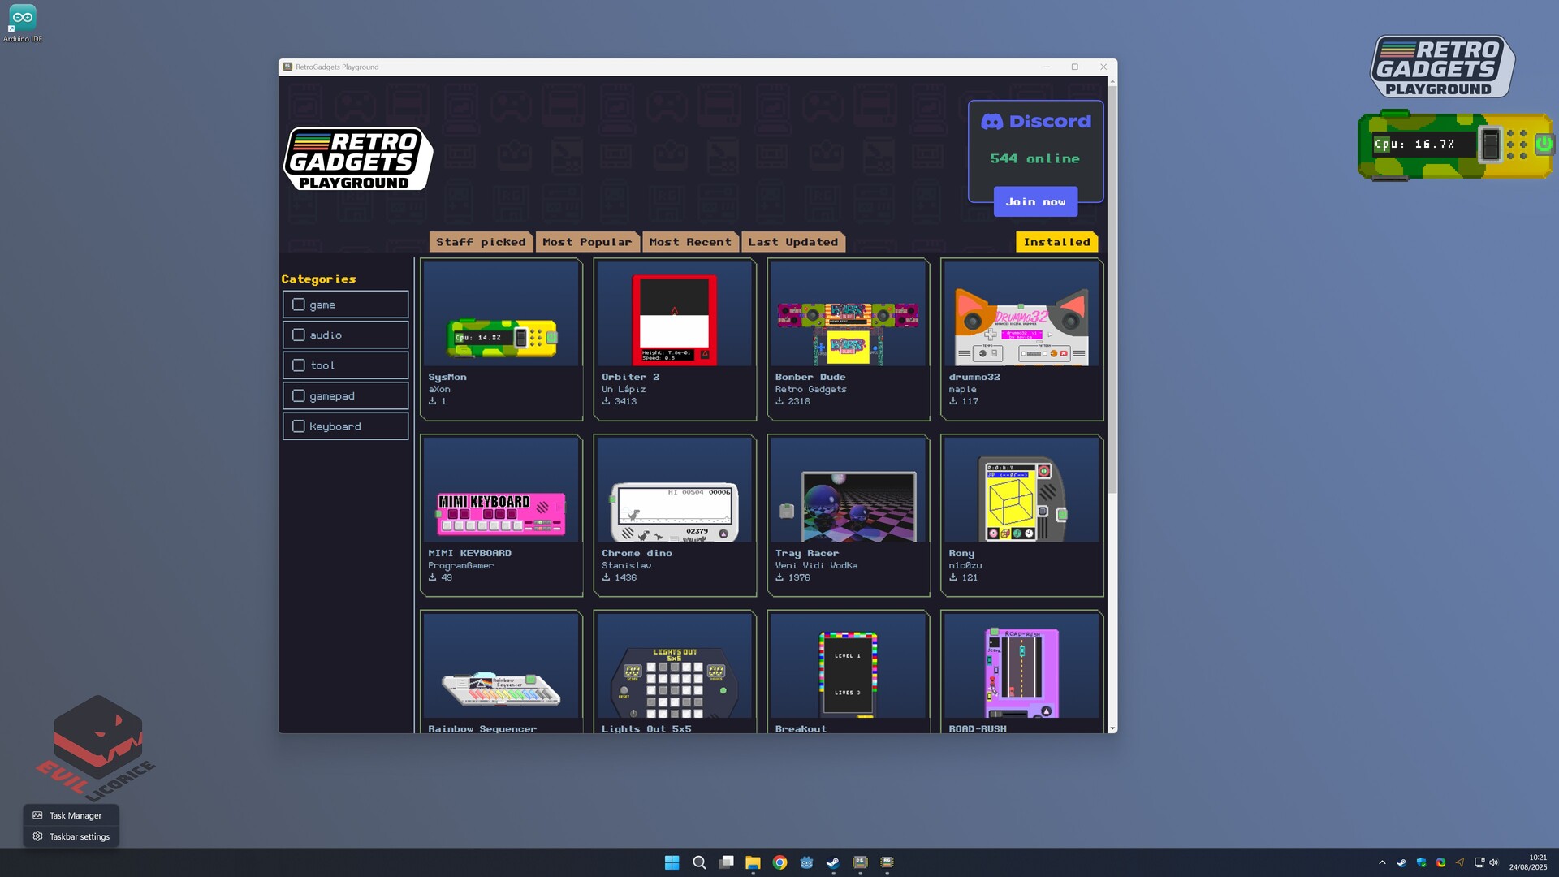Open the Last Updated listing

[x=792, y=241]
